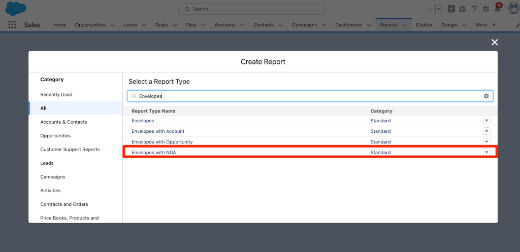Open the App Launcher grid icon
The height and width of the screenshot is (252, 520).
tap(12, 25)
